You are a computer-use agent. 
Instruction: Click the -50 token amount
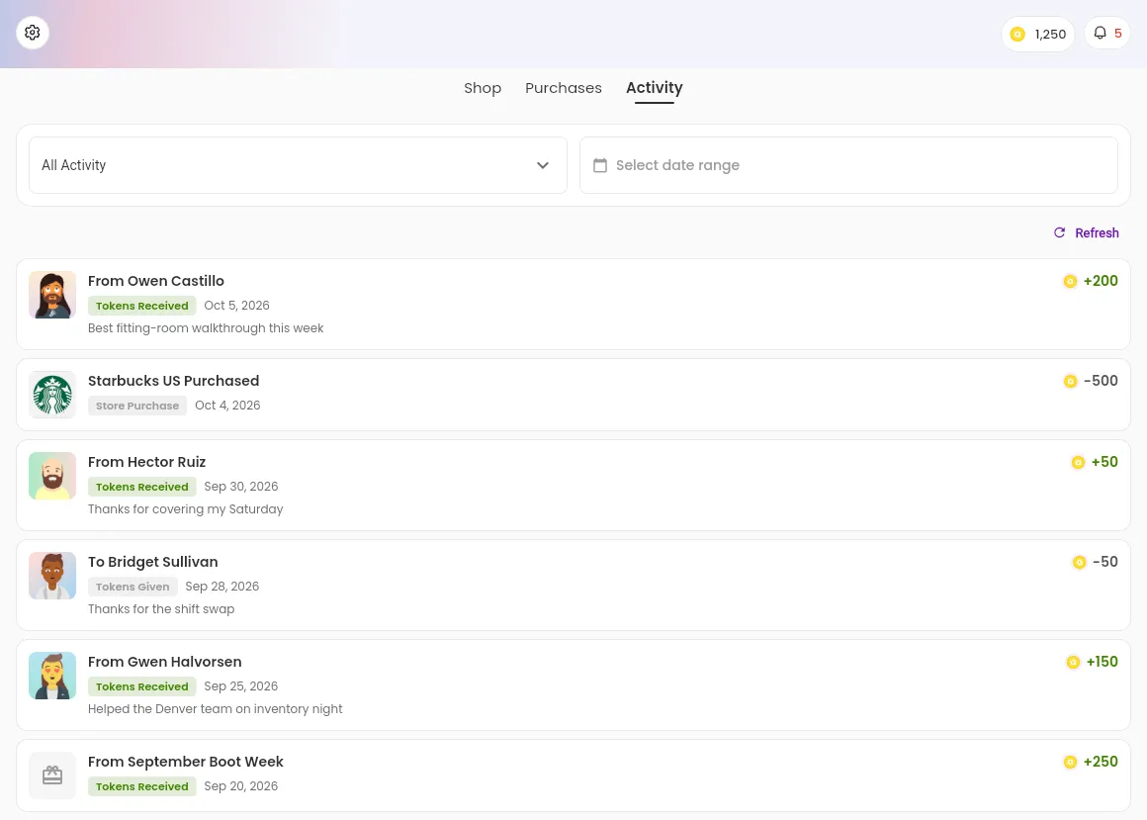pos(1105,562)
